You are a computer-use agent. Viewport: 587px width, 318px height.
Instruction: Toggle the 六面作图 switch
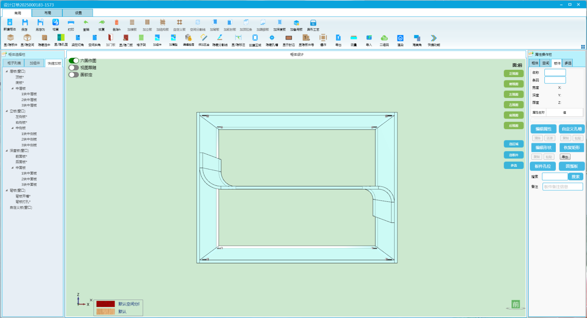[x=74, y=61]
